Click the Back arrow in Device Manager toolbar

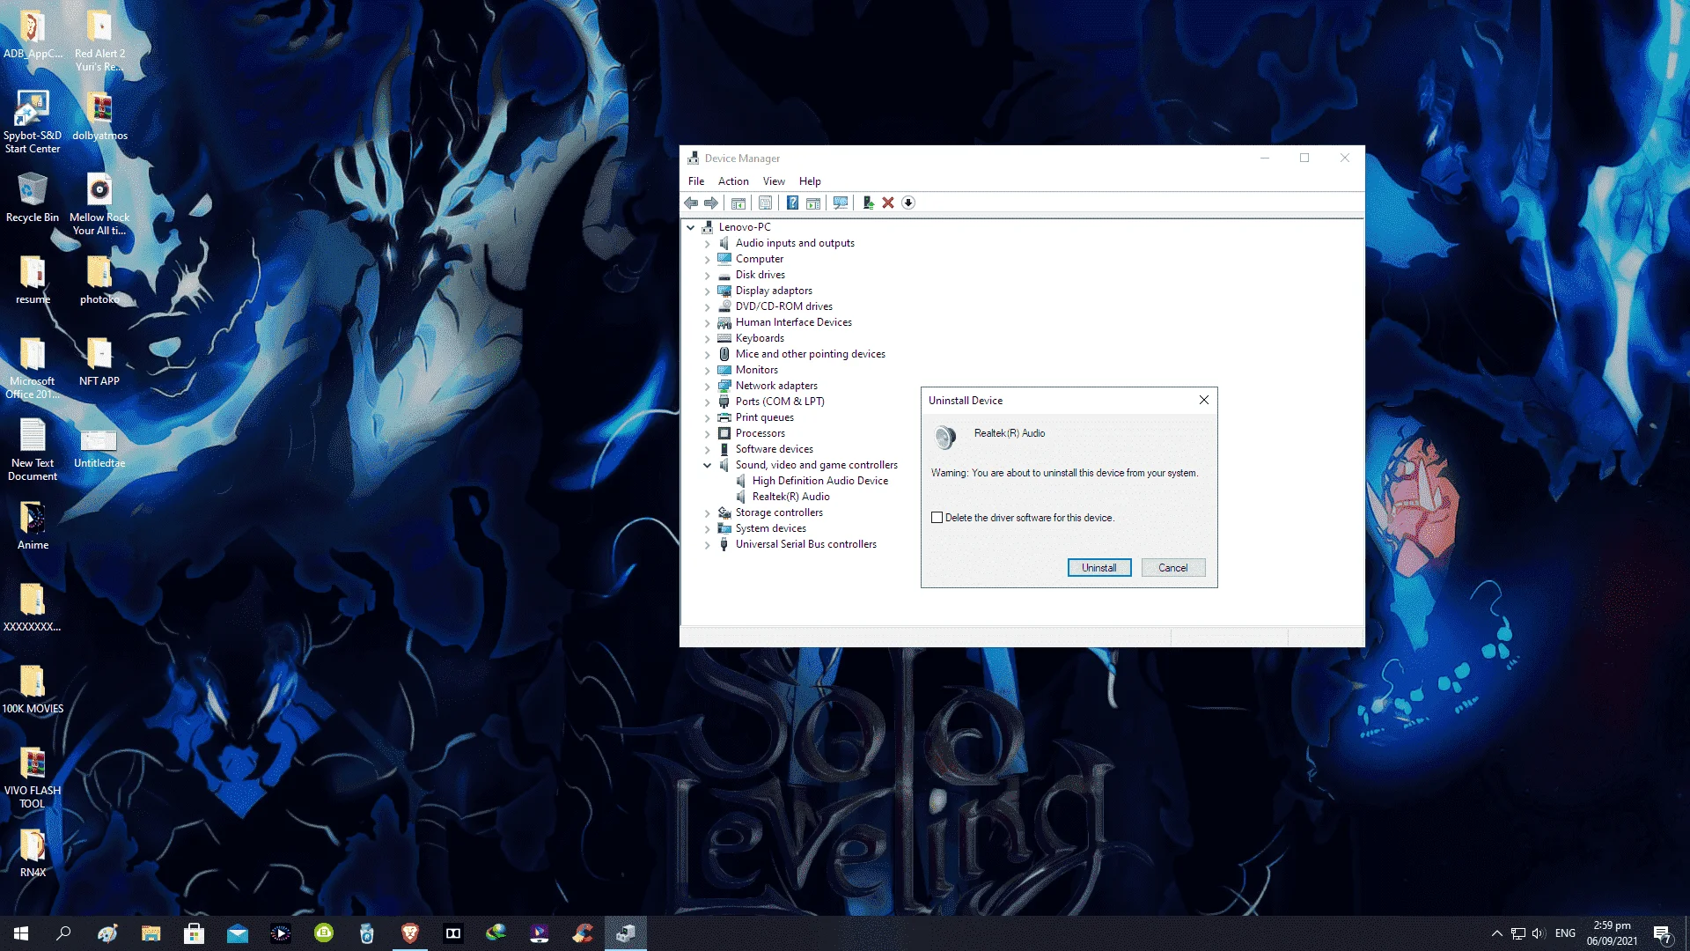point(691,203)
